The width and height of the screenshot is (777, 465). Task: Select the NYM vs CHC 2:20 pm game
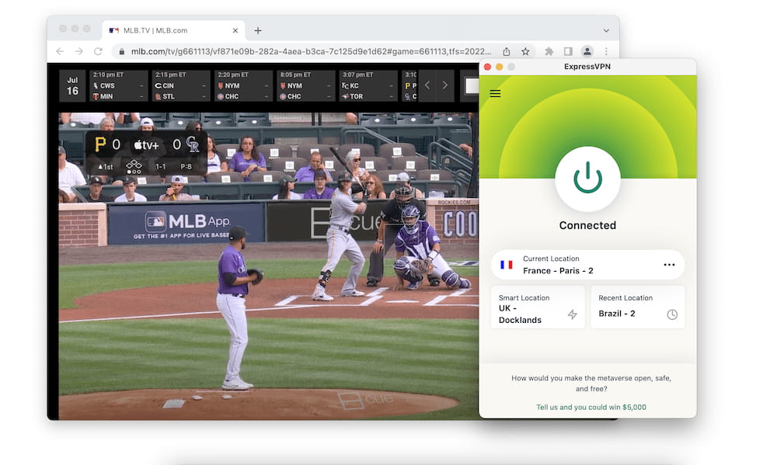(x=243, y=85)
